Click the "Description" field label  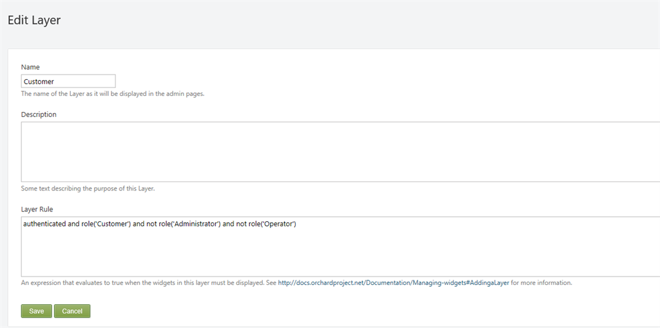point(39,114)
